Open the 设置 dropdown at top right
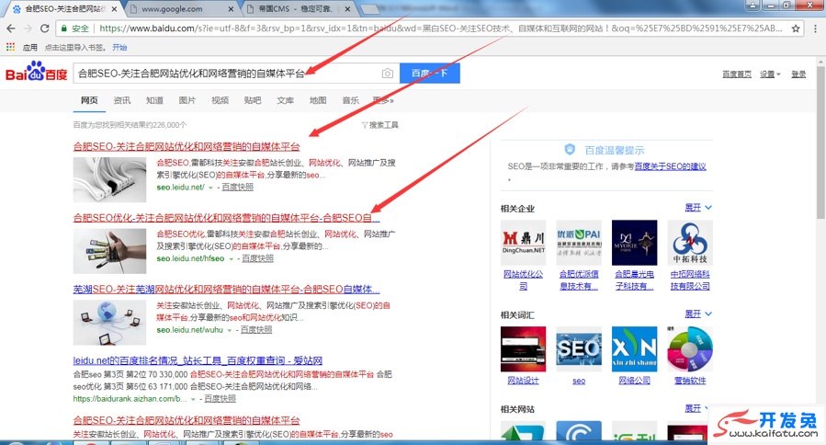Screen dimensions: 826x445 tap(770, 74)
